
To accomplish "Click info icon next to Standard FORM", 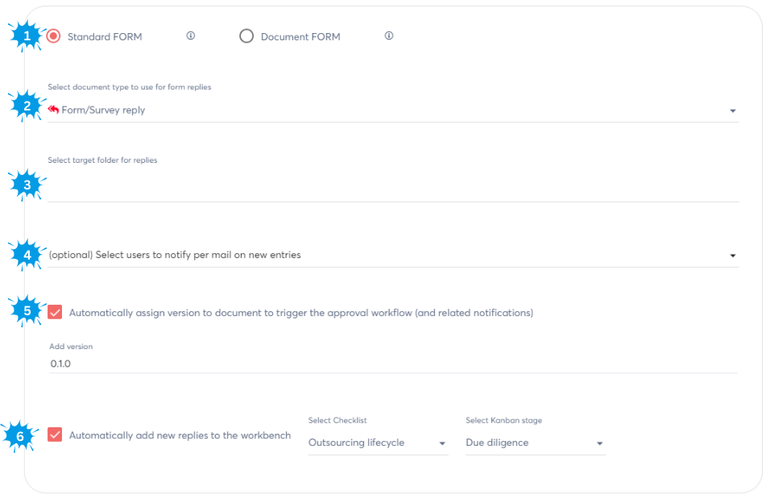I will pos(191,35).
